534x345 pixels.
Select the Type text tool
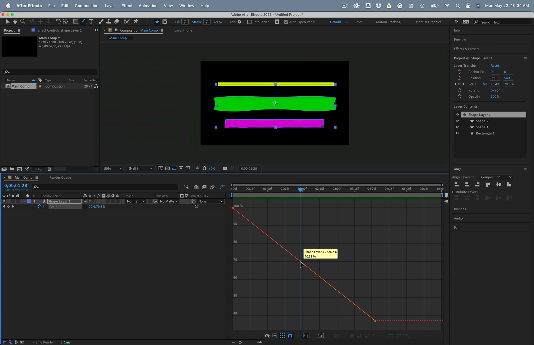(91, 21)
